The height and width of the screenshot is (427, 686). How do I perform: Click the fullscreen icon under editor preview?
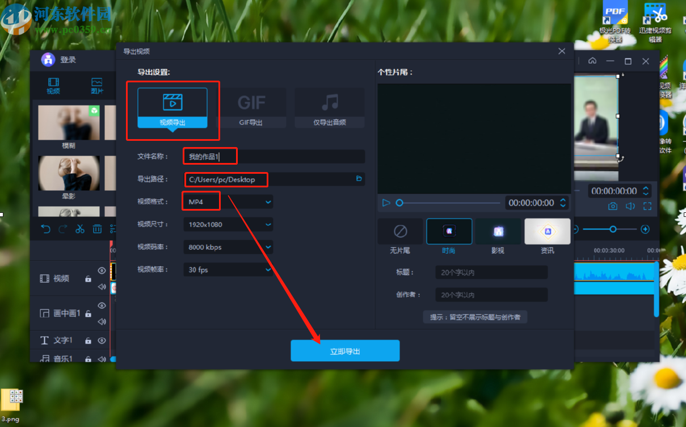[x=647, y=206]
